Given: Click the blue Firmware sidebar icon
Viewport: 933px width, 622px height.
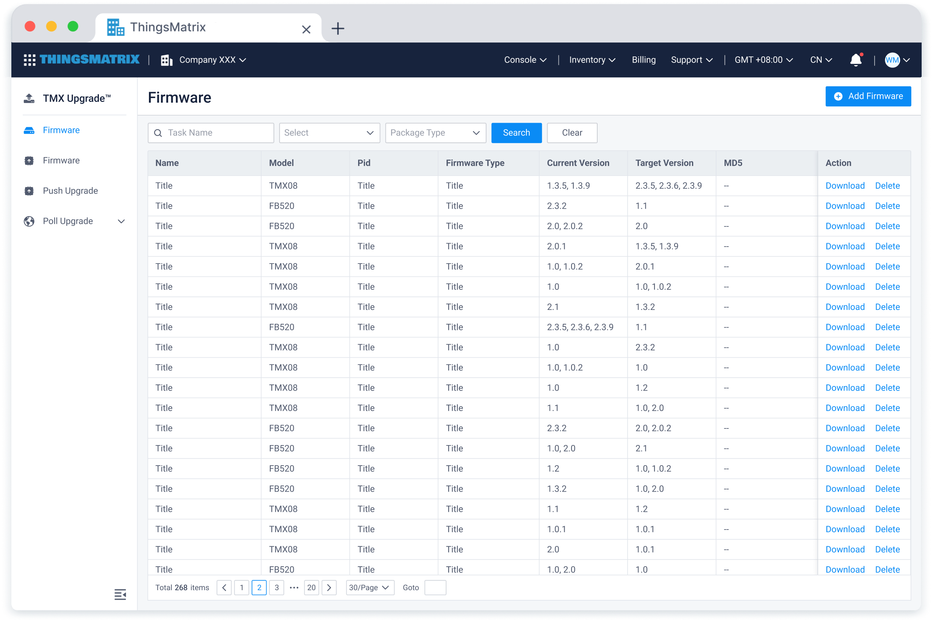Looking at the screenshot, I should coord(29,130).
